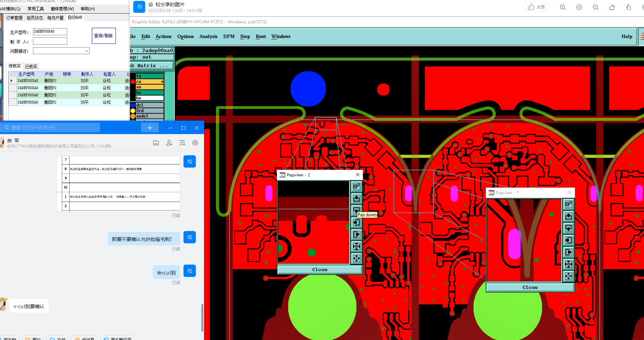Screen dimensions: 644x340
Task: Click the chat search box
Action: 51,127
